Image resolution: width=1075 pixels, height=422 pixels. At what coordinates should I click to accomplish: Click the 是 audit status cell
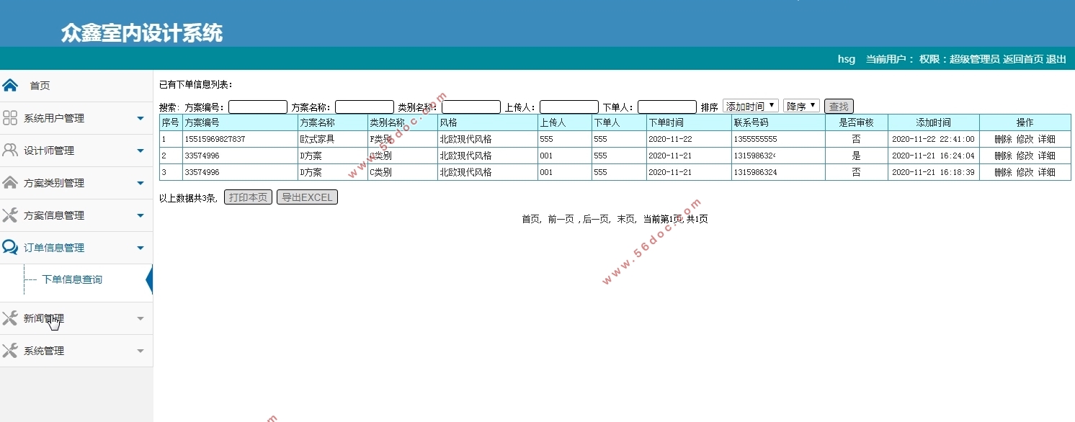click(x=856, y=156)
